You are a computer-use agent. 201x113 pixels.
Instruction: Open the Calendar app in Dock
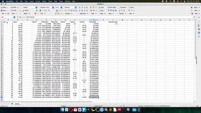pos(75,110)
